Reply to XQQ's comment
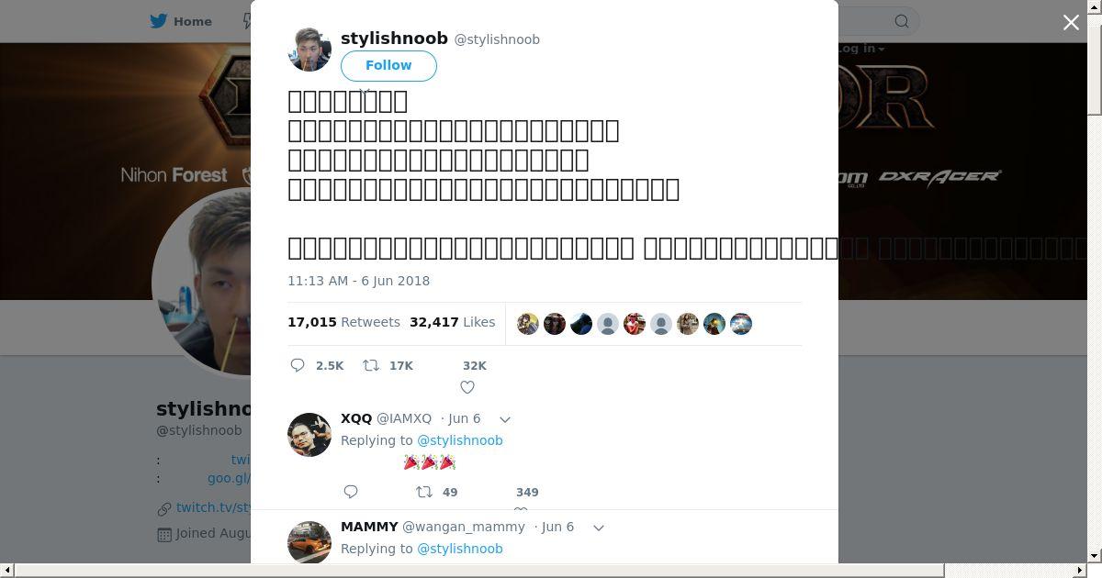This screenshot has width=1102, height=578. (351, 492)
